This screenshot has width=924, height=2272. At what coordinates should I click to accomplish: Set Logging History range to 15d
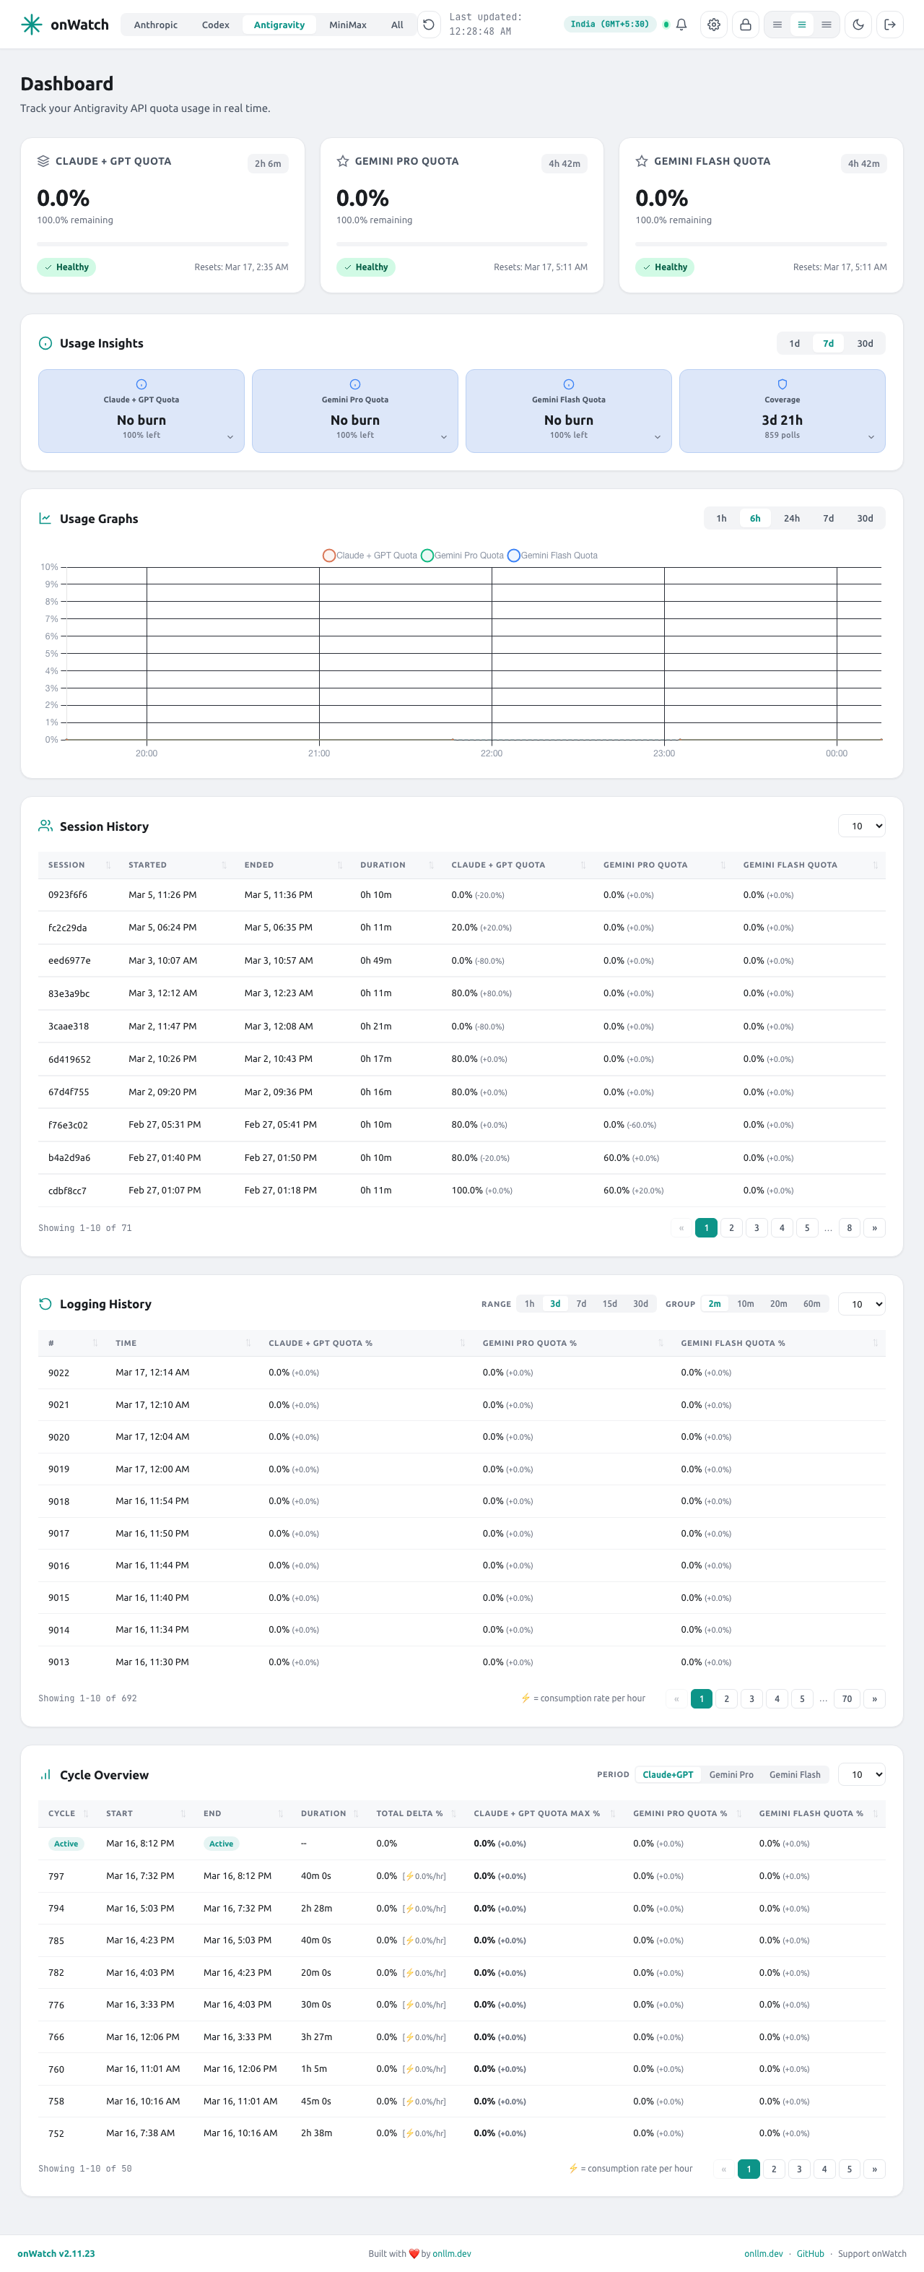(x=609, y=1303)
